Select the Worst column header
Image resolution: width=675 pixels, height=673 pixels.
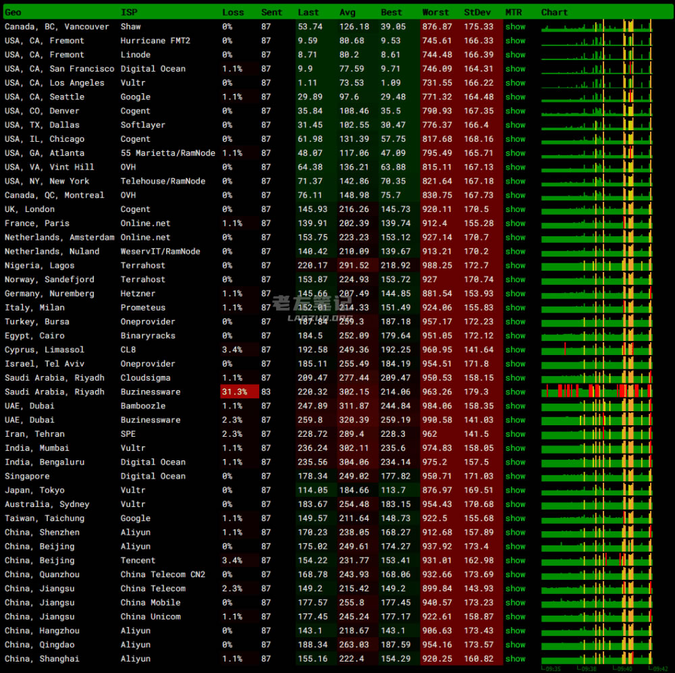(435, 12)
